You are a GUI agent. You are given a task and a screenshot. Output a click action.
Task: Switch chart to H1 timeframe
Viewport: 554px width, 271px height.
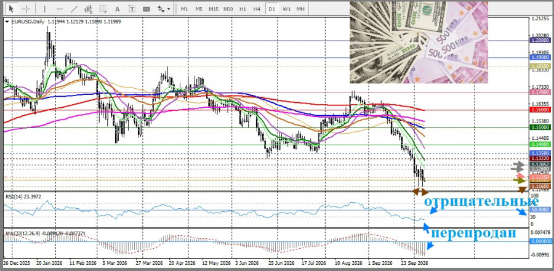click(x=243, y=9)
